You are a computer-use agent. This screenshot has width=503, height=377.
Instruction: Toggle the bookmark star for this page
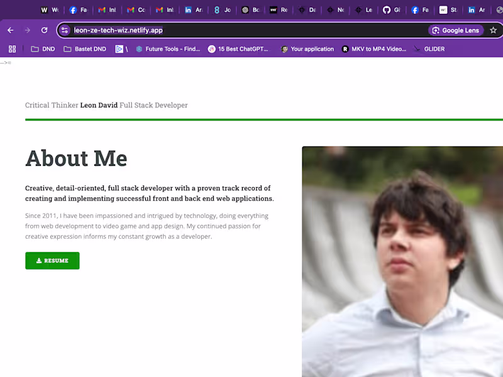pyautogui.click(x=494, y=30)
